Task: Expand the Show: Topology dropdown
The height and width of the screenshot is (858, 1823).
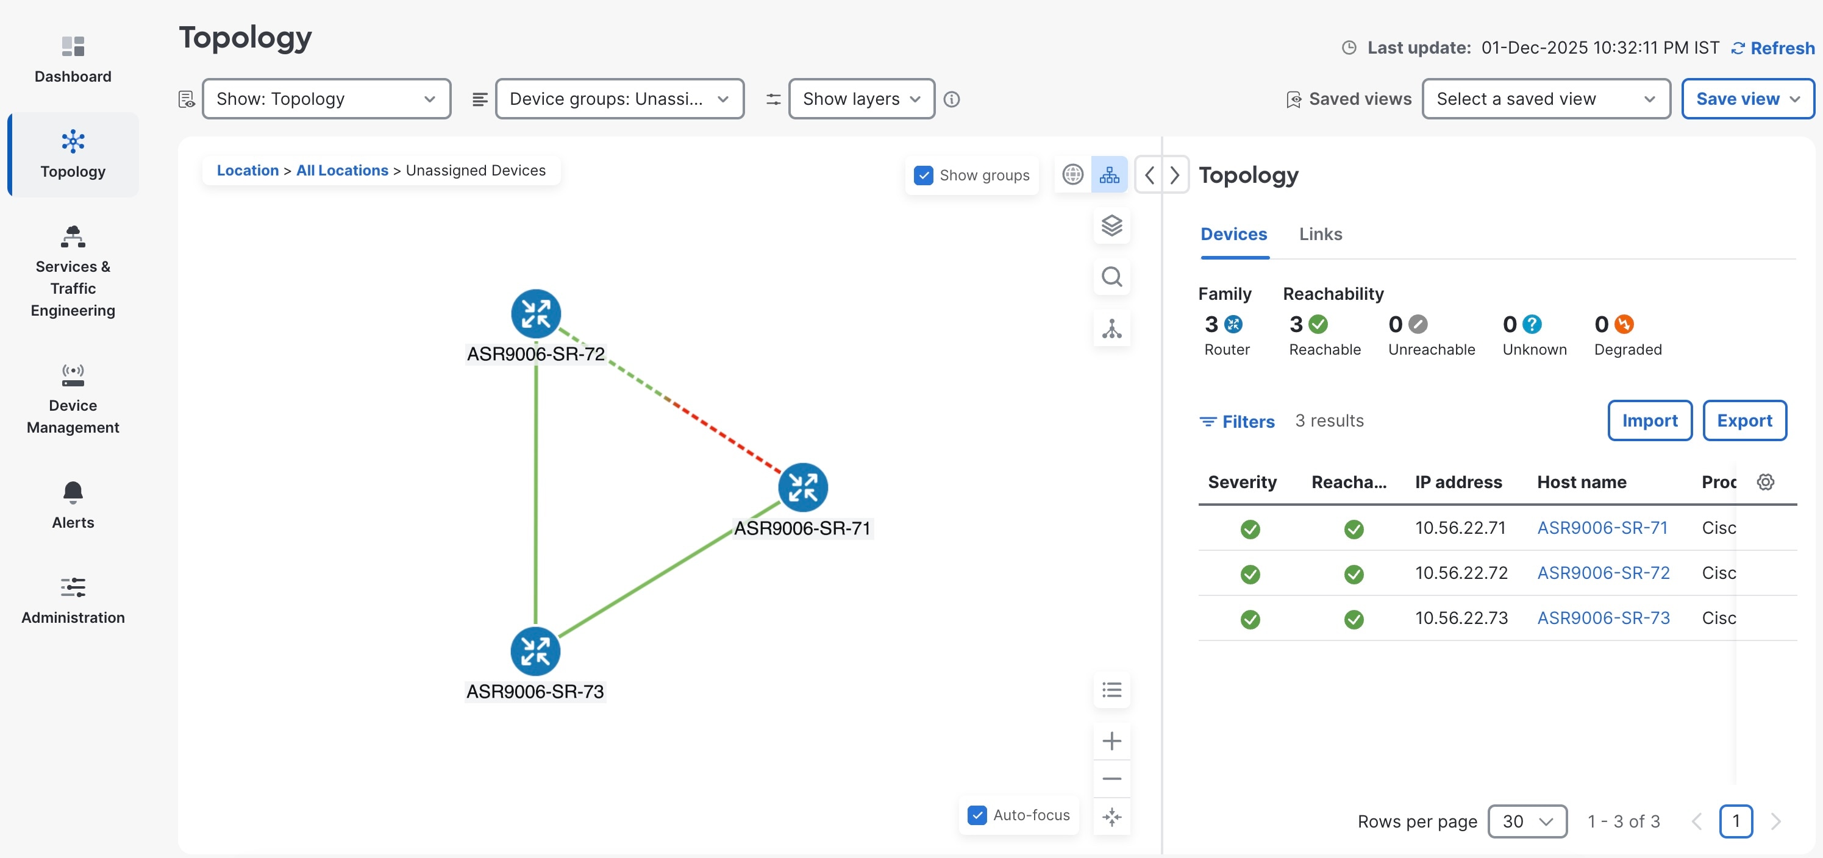Action: (326, 99)
